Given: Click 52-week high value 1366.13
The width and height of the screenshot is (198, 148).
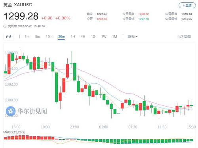Looking at the screenshot, I should (x=187, y=14).
